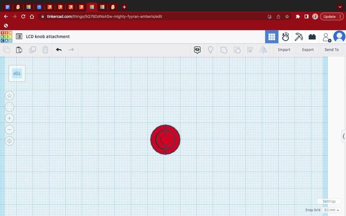Go to browser home page

tap(32, 16)
